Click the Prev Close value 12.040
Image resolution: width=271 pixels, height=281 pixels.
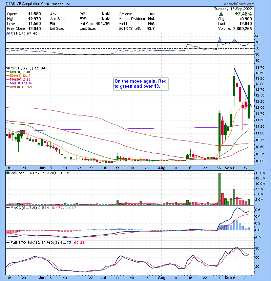click(35, 28)
